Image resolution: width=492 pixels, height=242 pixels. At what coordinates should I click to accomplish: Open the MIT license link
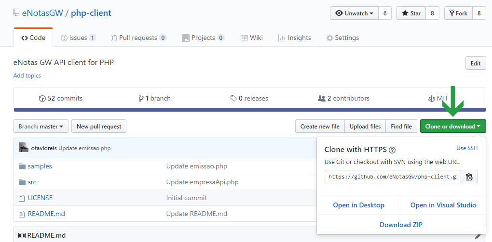tap(438, 98)
